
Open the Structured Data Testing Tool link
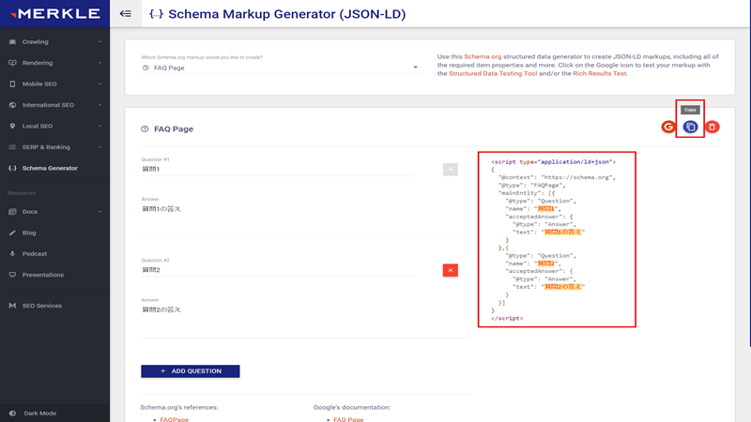(493, 74)
